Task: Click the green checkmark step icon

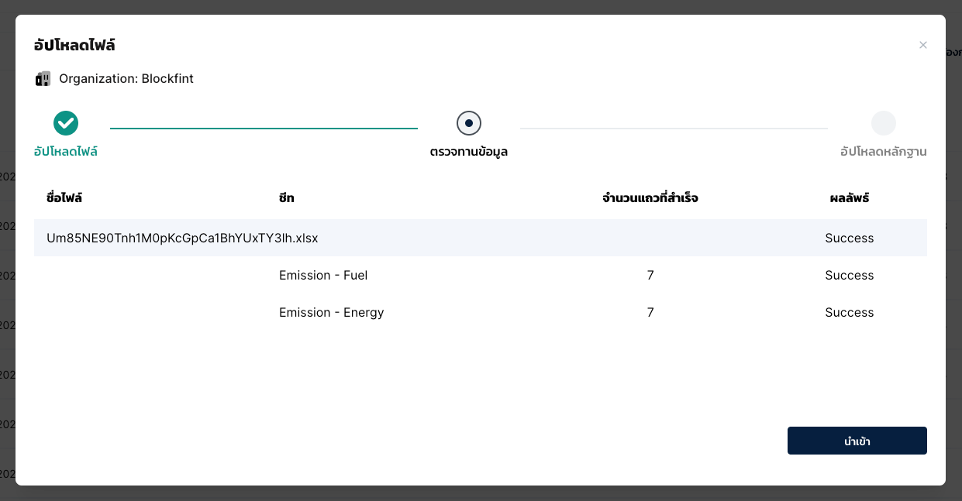Action: tap(66, 122)
